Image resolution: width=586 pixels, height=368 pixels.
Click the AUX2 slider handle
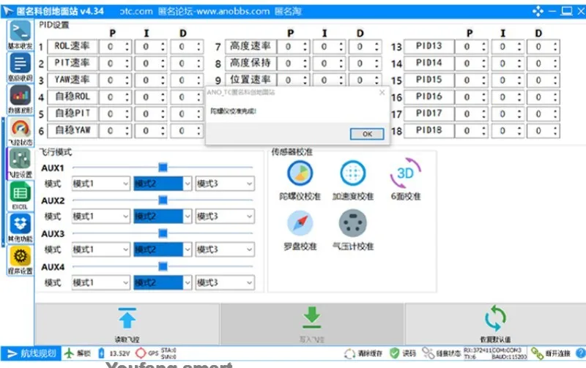(163, 200)
